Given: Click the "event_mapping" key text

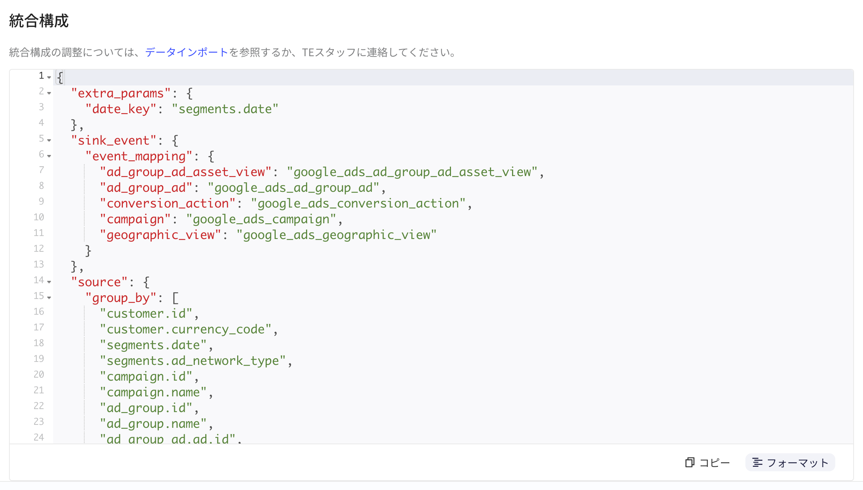Looking at the screenshot, I should point(139,156).
